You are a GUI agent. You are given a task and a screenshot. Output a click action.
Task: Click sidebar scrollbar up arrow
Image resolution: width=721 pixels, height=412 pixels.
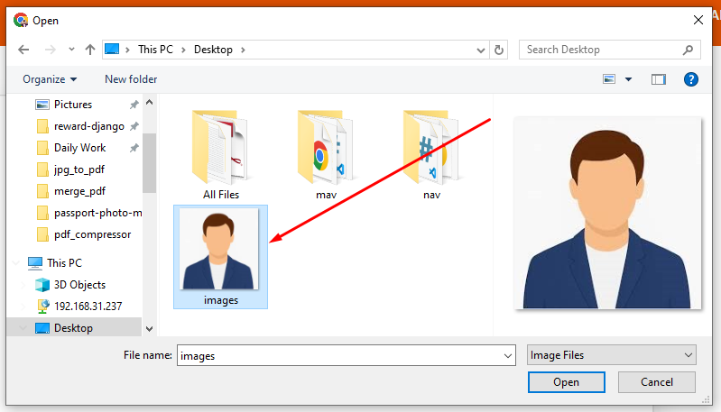point(149,103)
